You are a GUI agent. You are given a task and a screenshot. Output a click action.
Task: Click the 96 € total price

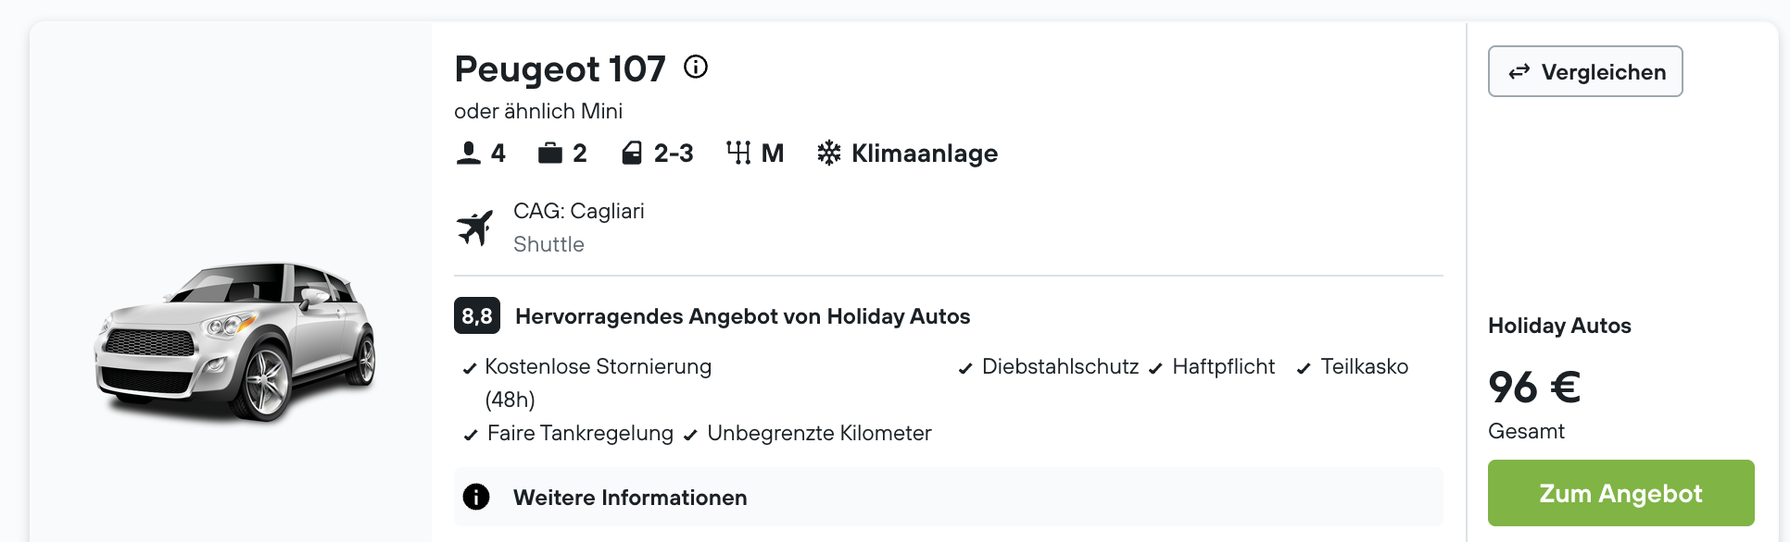(1534, 387)
